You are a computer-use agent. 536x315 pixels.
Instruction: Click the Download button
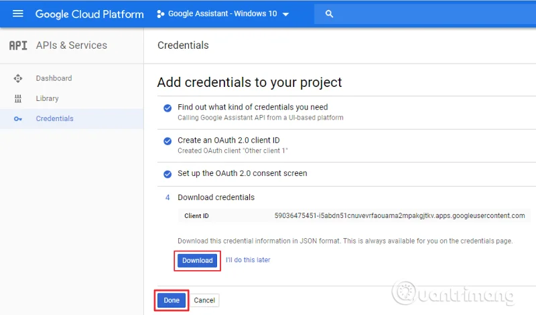coord(197,261)
